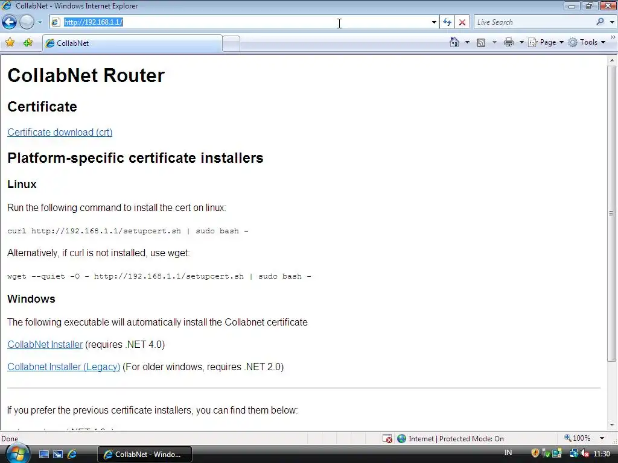Viewport: 618px width, 463px height.
Task: Click the Done status bar text
Action: pos(10,439)
